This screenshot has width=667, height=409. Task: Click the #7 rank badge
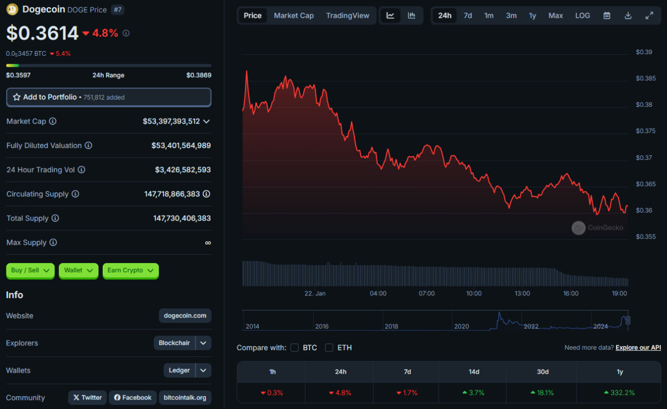pos(118,9)
